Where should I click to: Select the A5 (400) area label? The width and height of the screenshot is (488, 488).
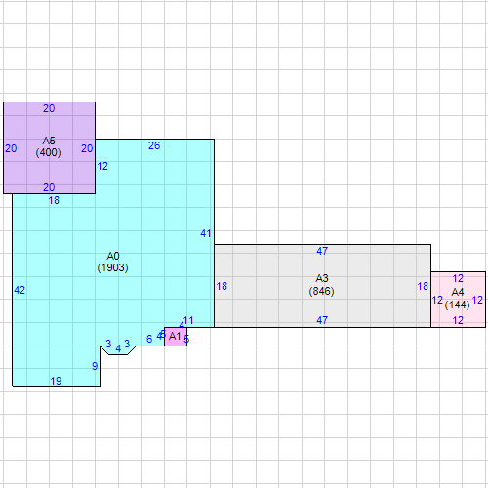(x=49, y=146)
